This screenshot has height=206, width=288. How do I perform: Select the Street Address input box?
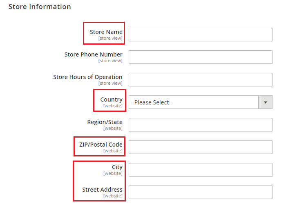click(200, 192)
